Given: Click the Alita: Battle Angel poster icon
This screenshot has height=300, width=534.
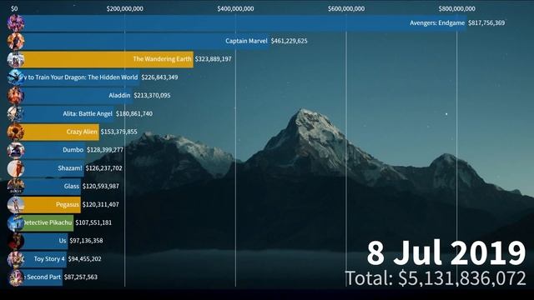Looking at the screenshot, I should point(16,113).
